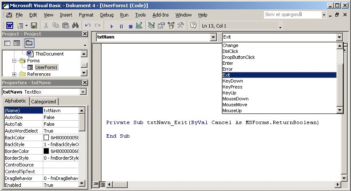This screenshot has width=351, height=191.
Task: Click the BorderColor black color swatch
Action: (46, 151)
